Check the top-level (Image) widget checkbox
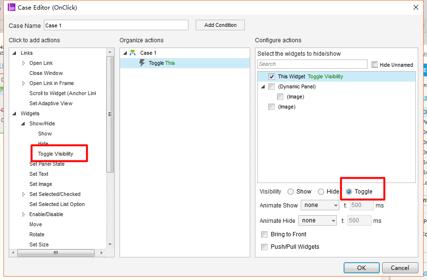 pos(271,107)
